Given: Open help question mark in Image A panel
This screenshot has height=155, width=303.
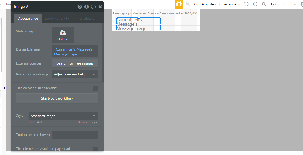Looking at the screenshot, I should pos(80,7).
